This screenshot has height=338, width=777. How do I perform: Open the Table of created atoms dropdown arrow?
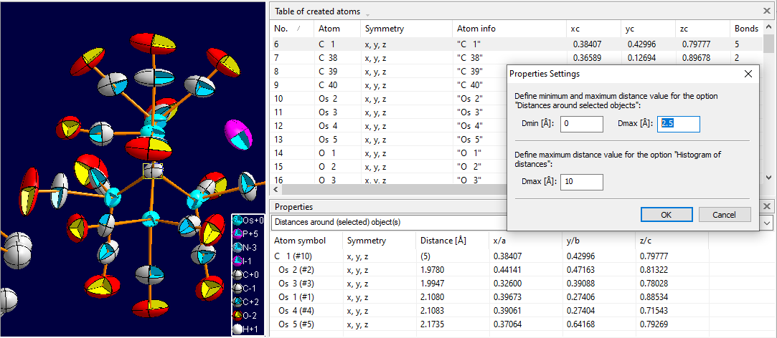(x=368, y=14)
